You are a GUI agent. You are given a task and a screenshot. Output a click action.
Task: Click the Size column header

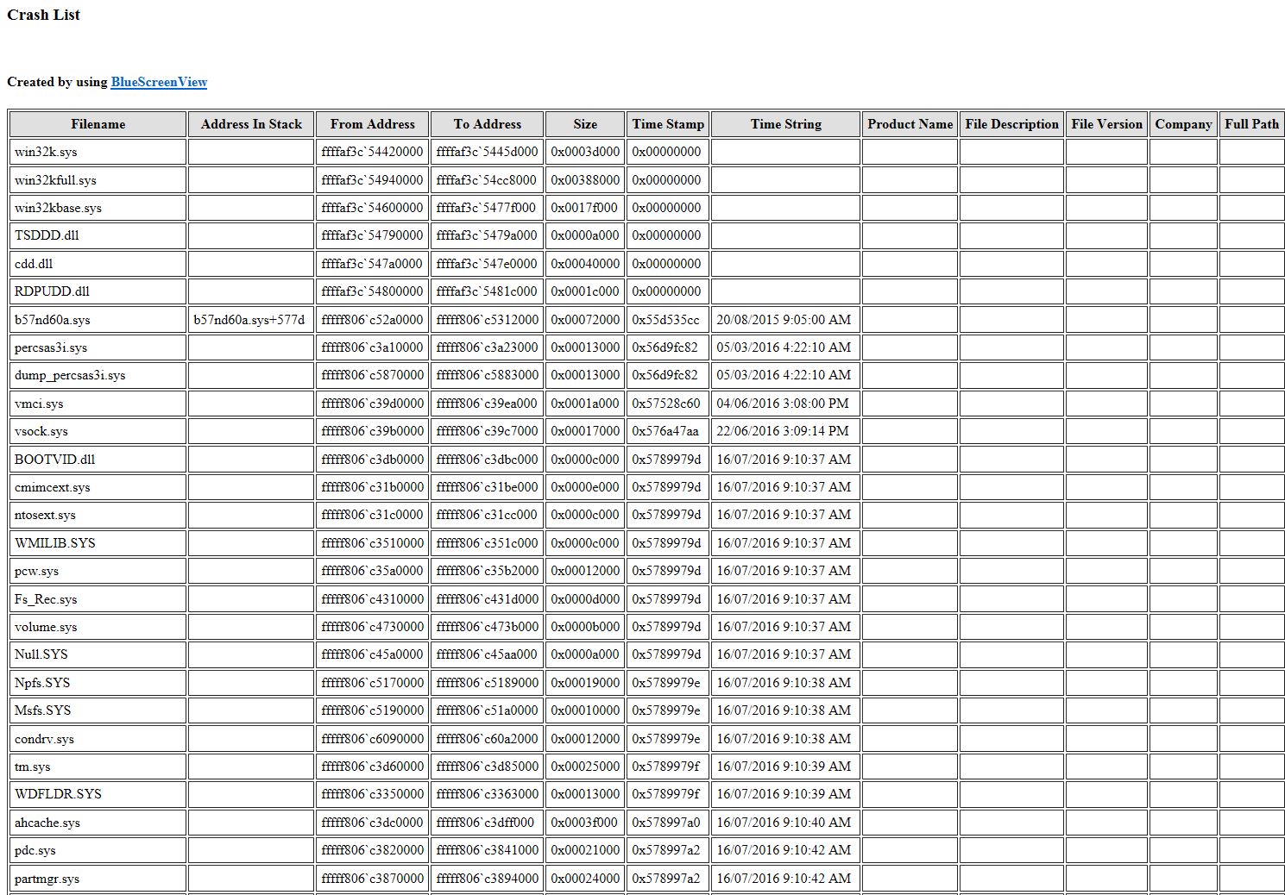point(585,124)
